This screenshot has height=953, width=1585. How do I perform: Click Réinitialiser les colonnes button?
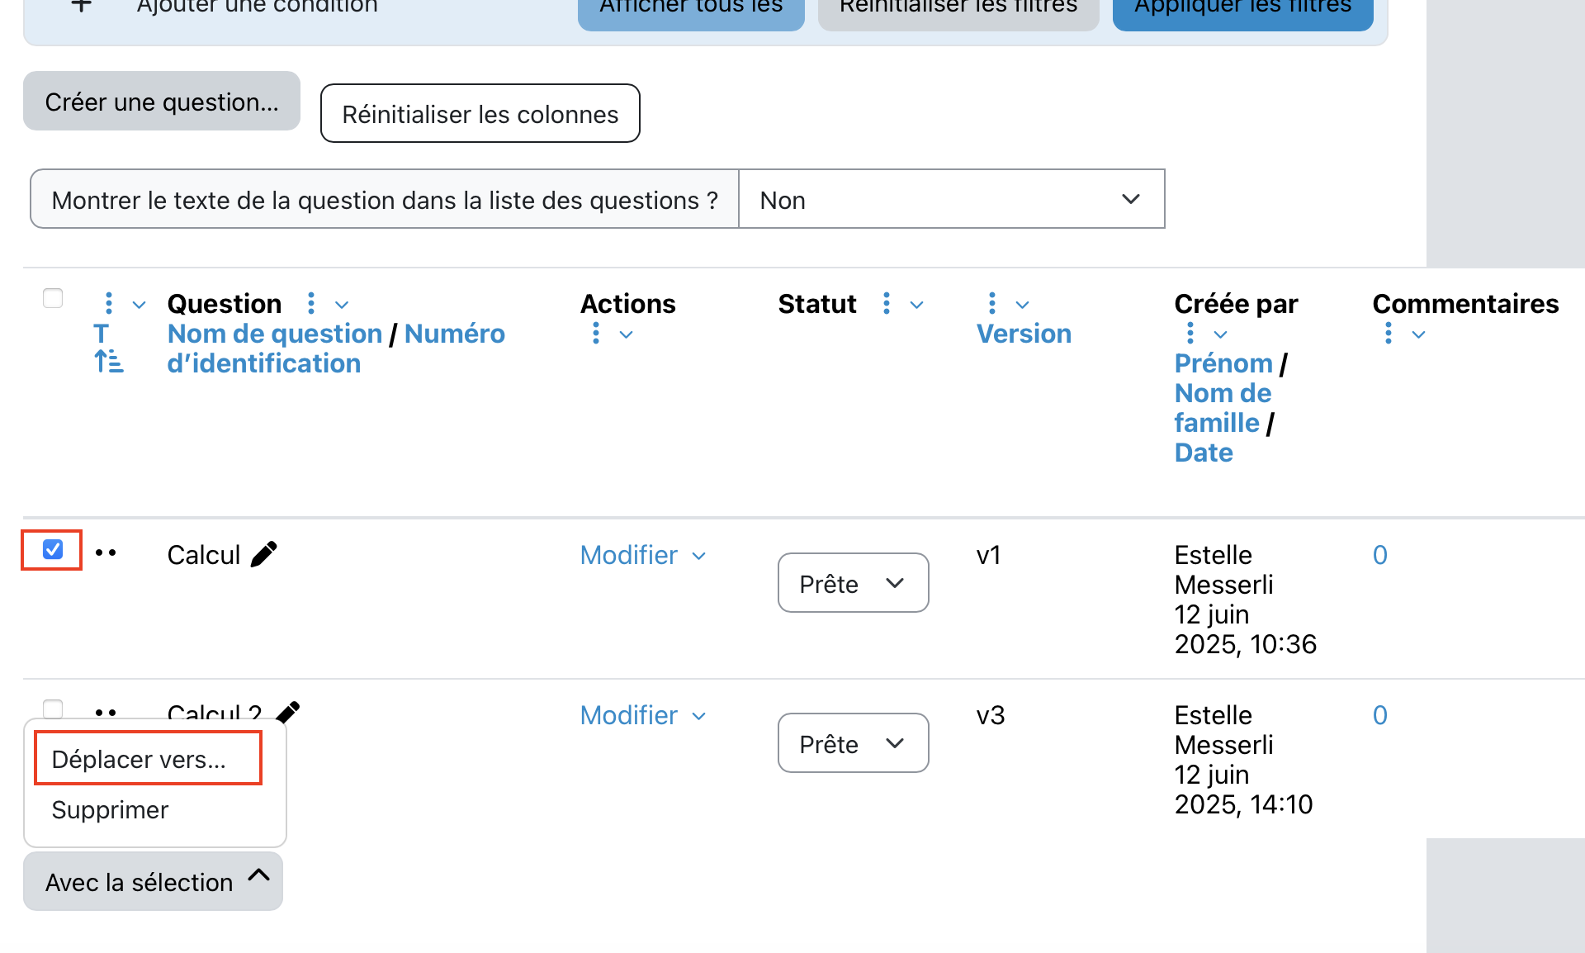pyautogui.click(x=480, y=114)
